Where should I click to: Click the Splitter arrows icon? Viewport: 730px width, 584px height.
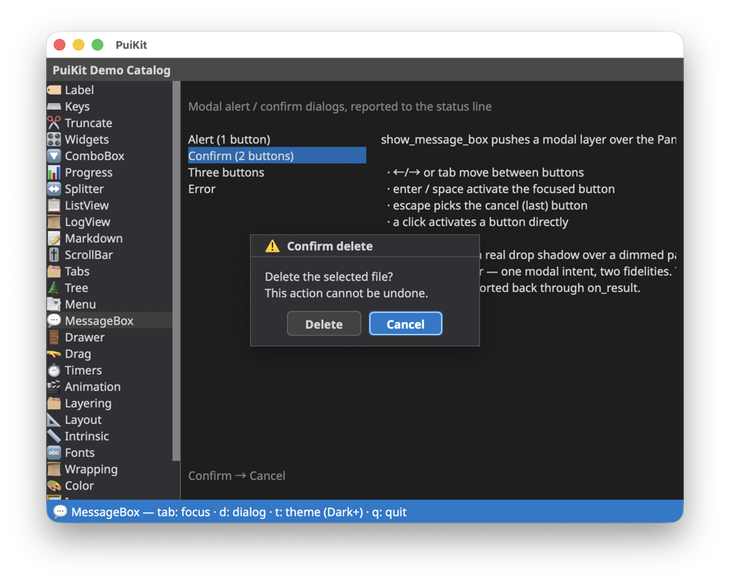54,189
